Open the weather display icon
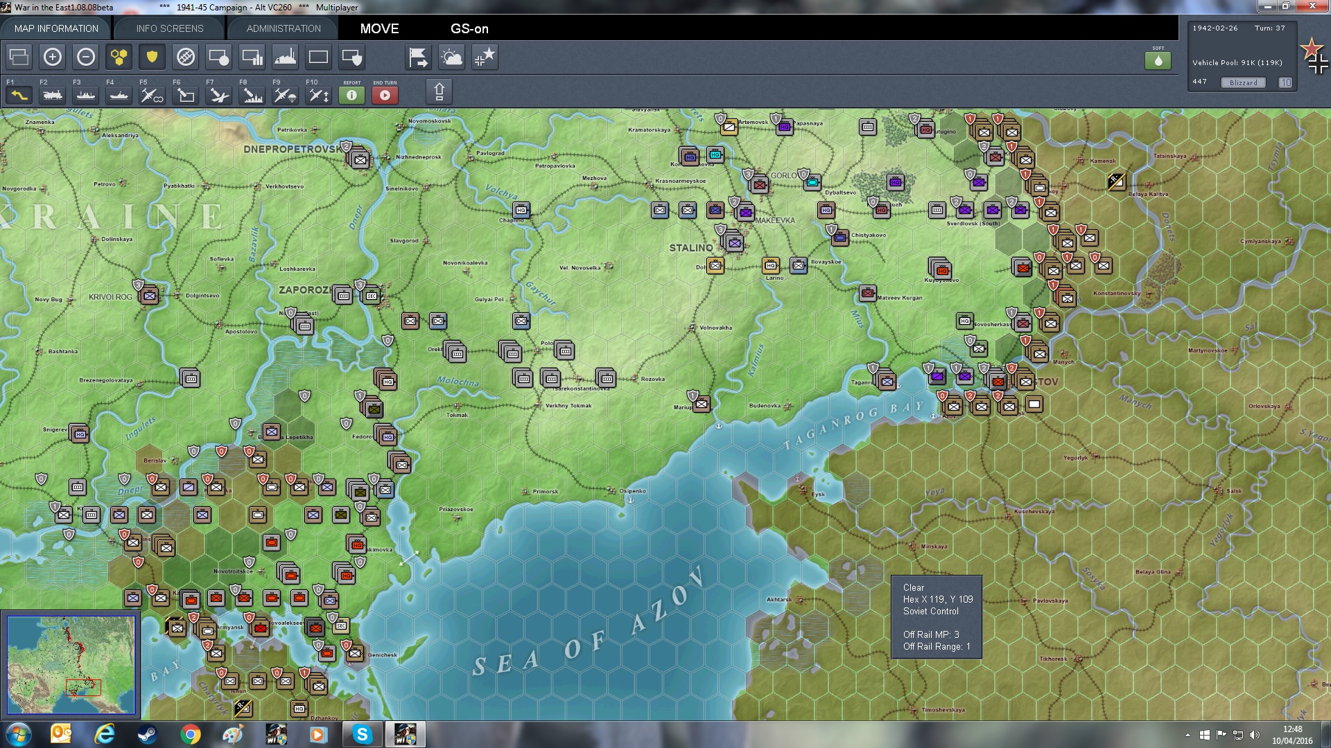This screenshot has width=1331, height=748. 452,57
